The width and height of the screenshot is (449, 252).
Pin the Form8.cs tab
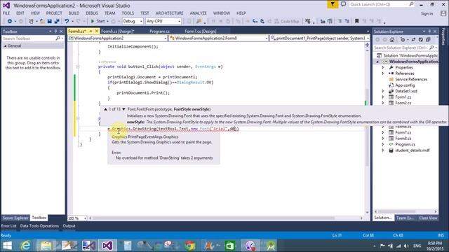tap(91, 31)
